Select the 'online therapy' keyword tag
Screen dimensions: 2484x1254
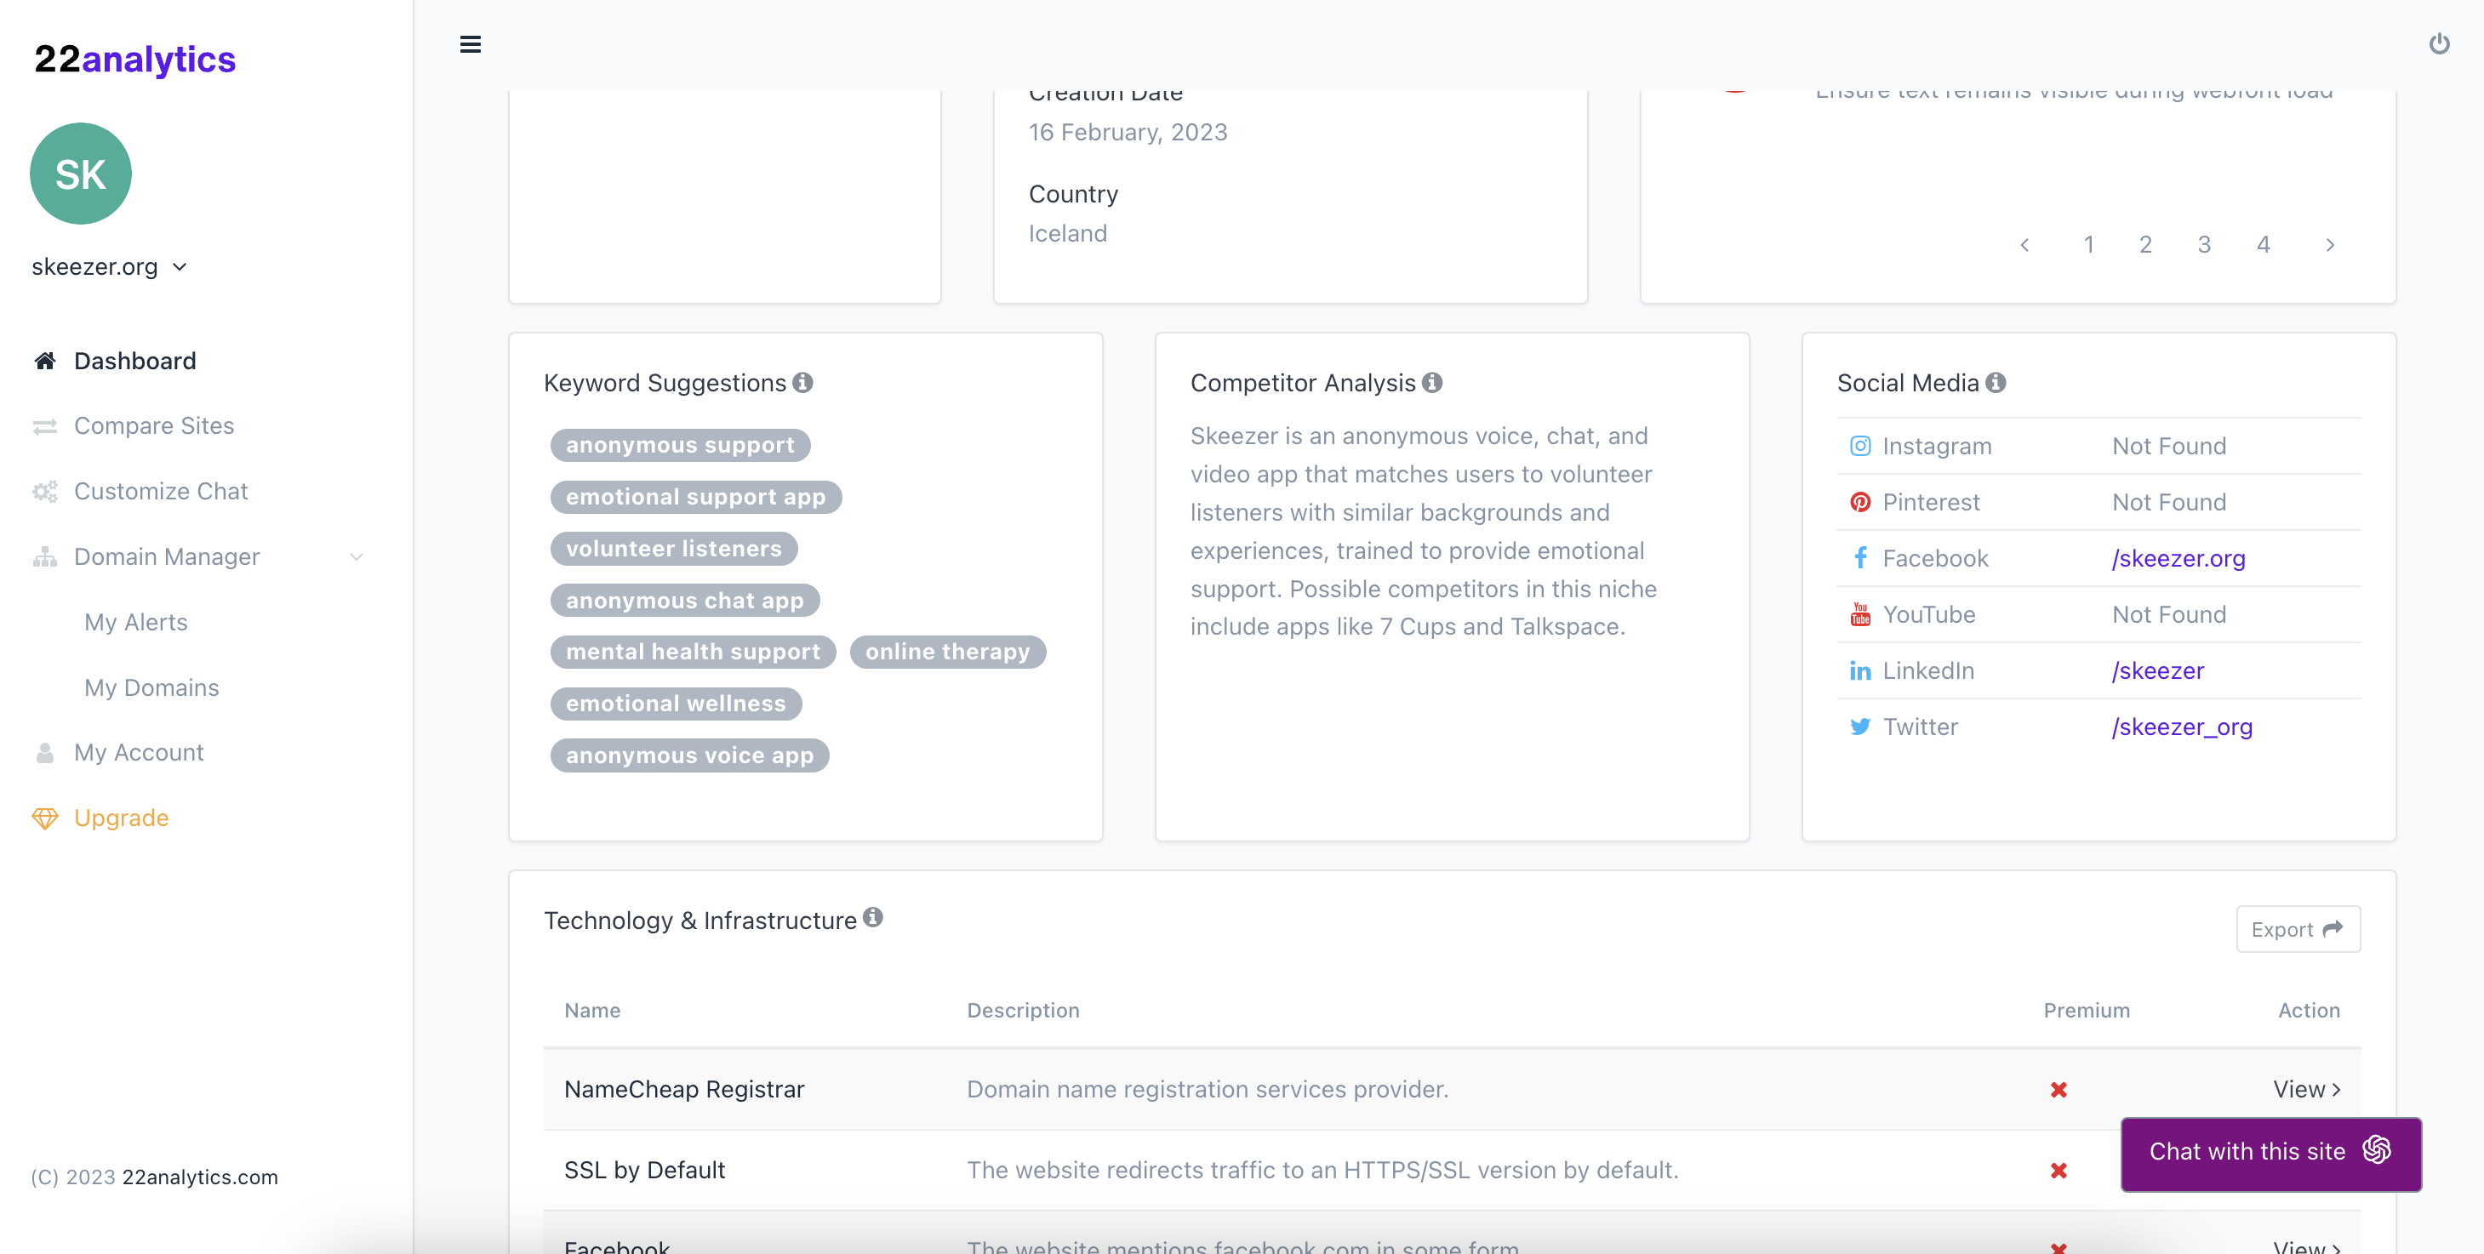point(947,652)
